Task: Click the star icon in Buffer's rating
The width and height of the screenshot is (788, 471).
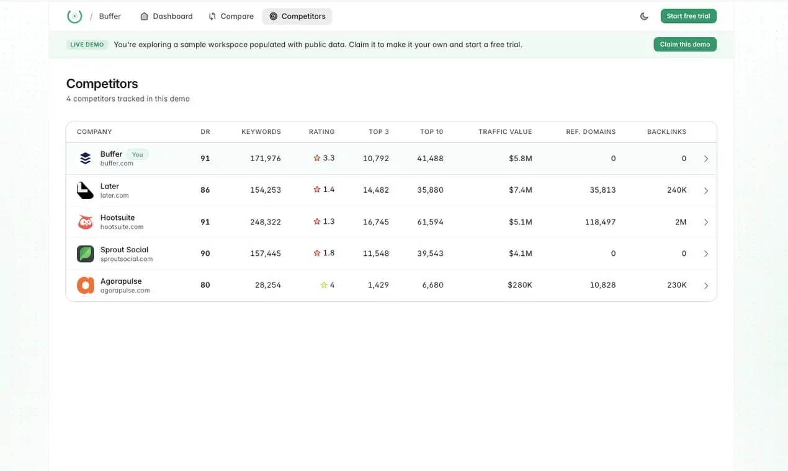Action: (x=317, y=158)
